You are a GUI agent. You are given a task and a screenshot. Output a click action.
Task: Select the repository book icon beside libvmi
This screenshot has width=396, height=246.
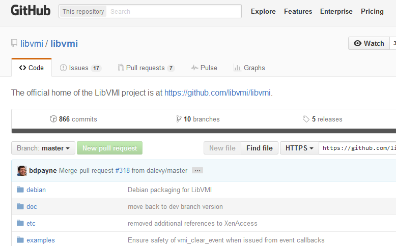(x=14, y=43)
